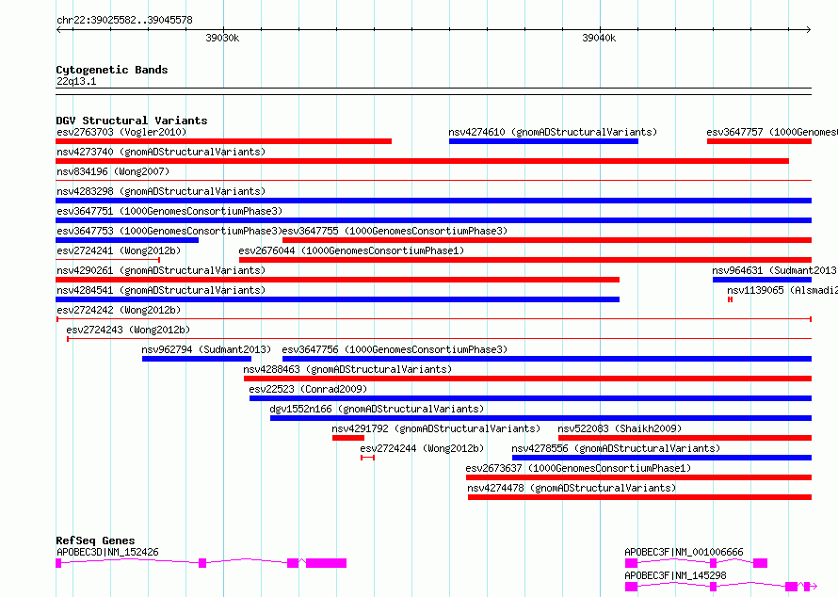
Task: Select nsv4278556 gnomAD variant label
Action: click(x=616, y=448)
